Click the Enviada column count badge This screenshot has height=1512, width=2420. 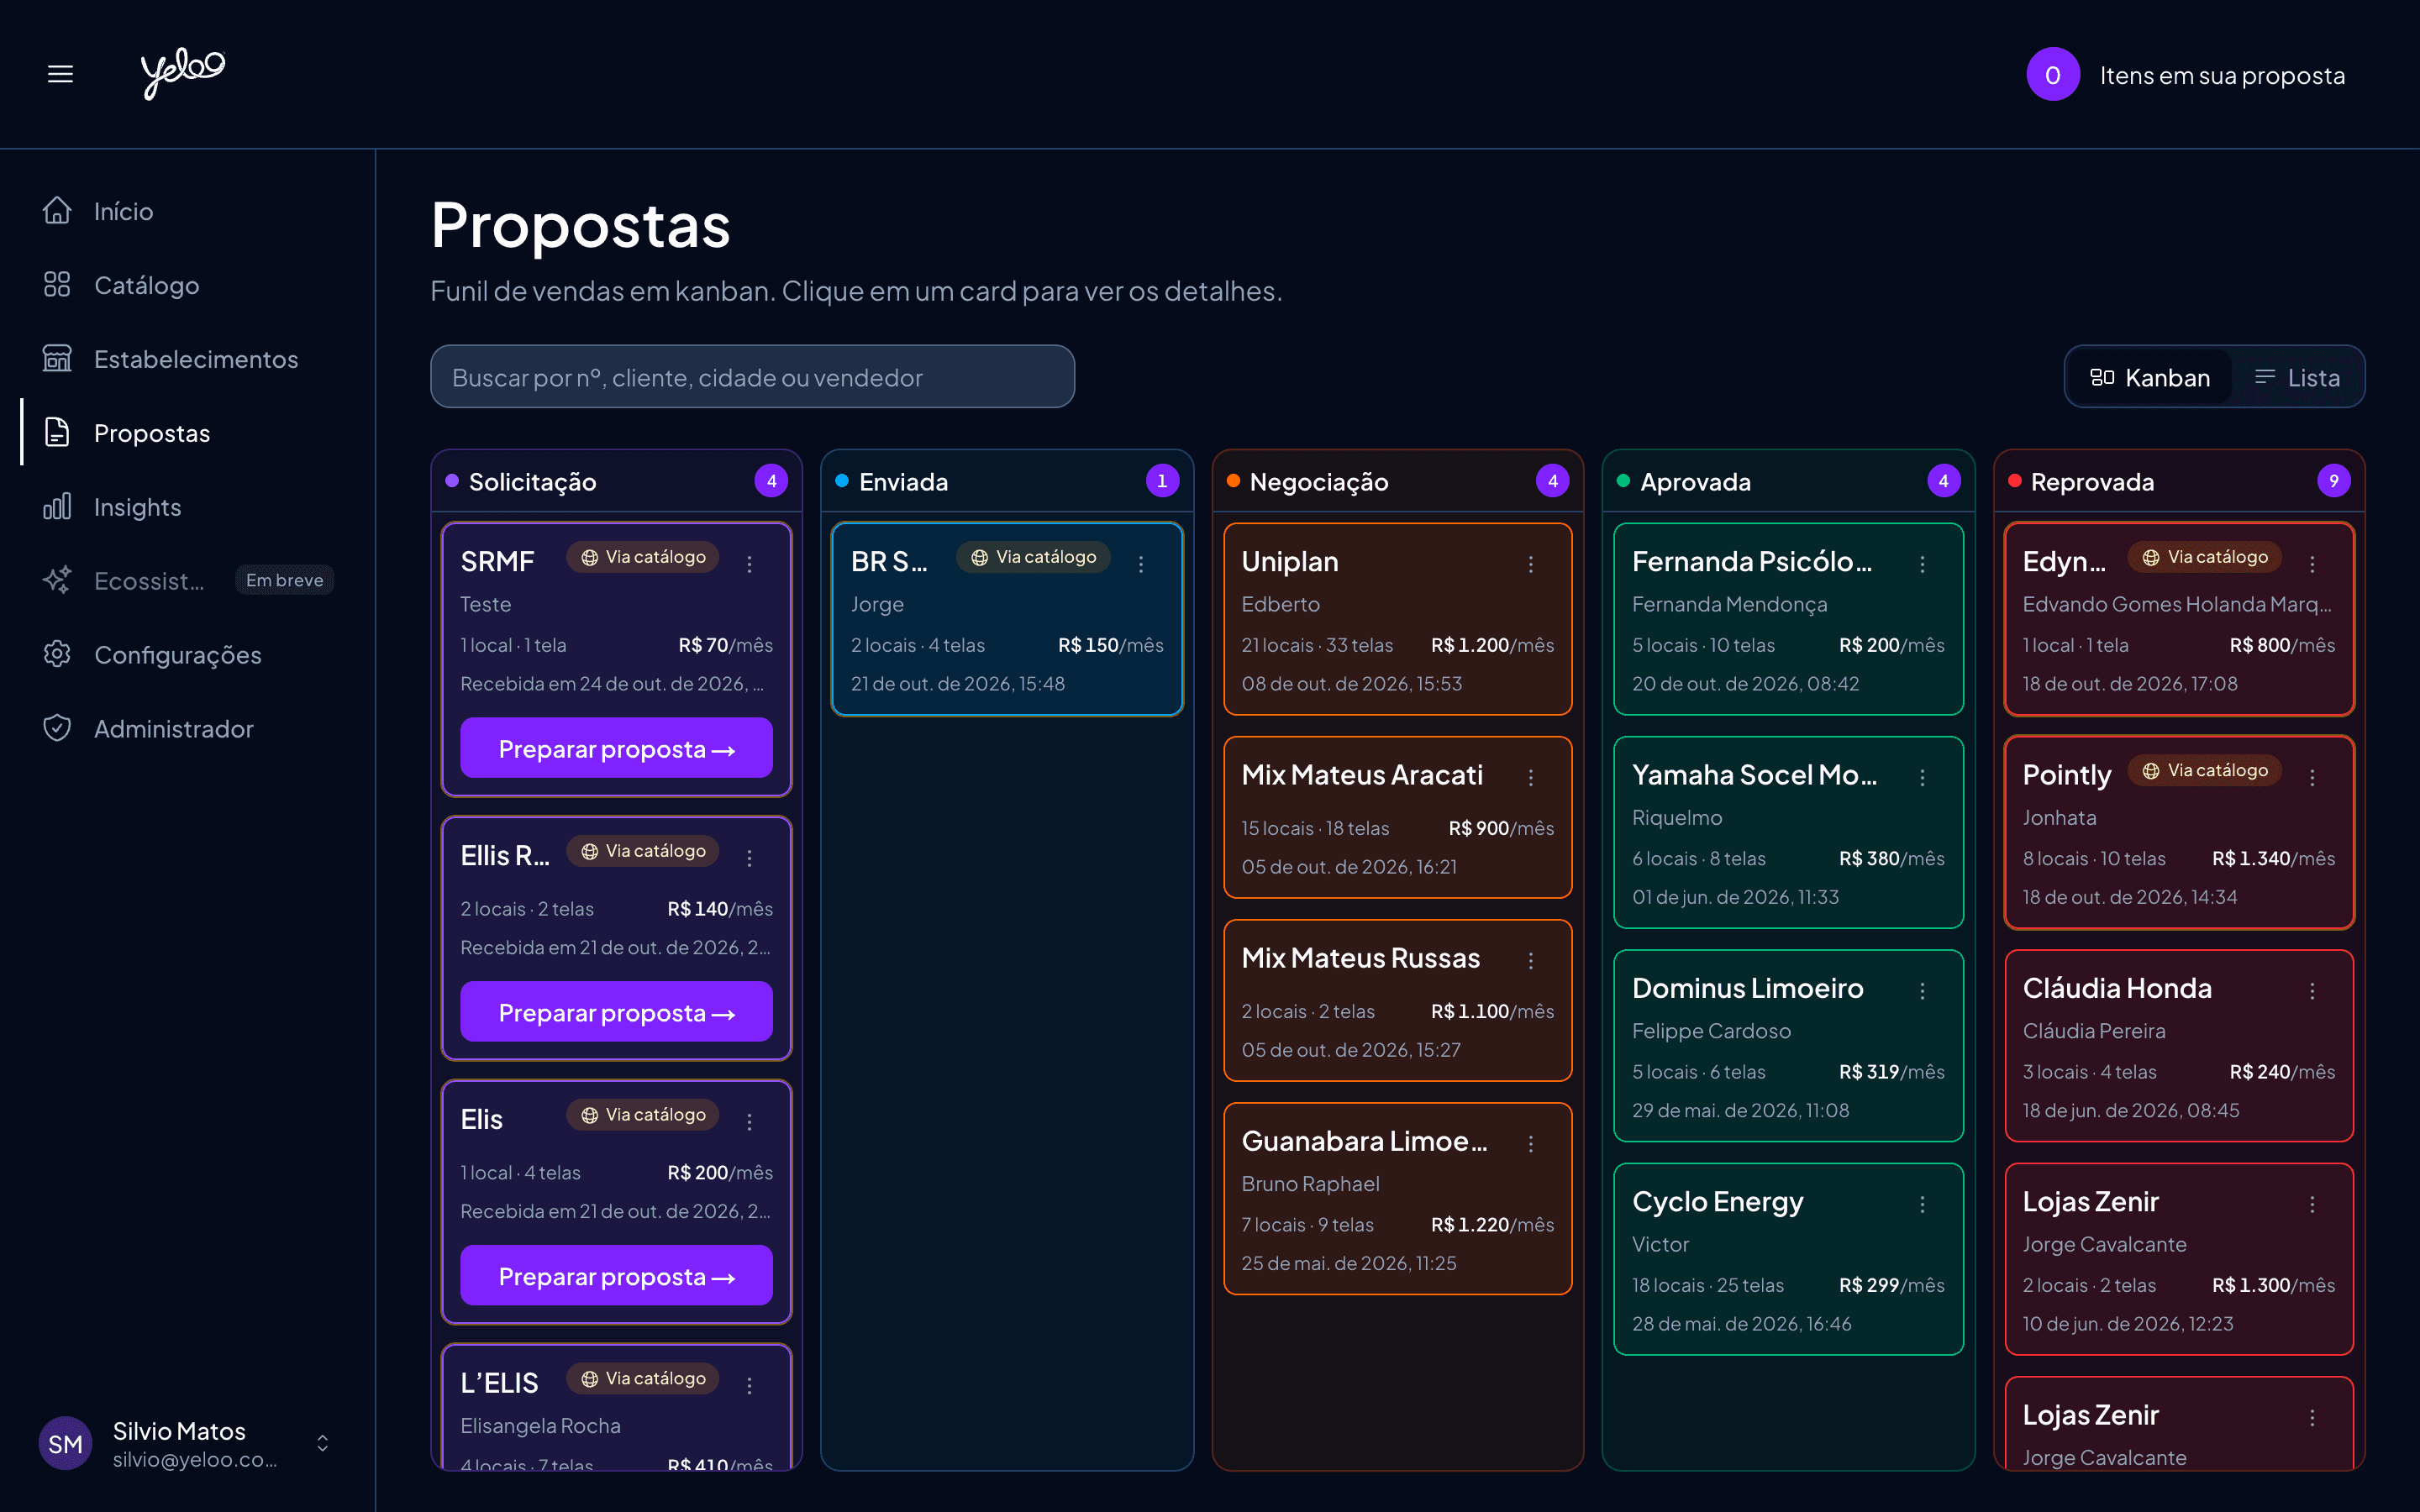[1162, 481]
